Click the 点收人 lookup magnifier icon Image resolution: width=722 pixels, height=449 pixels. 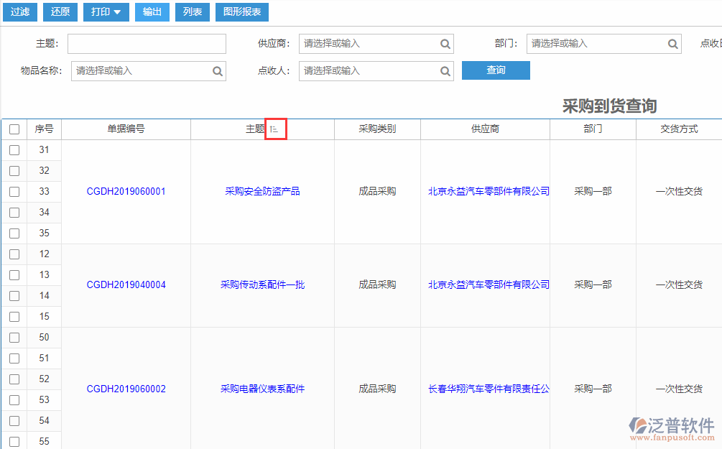click(444, 70)
